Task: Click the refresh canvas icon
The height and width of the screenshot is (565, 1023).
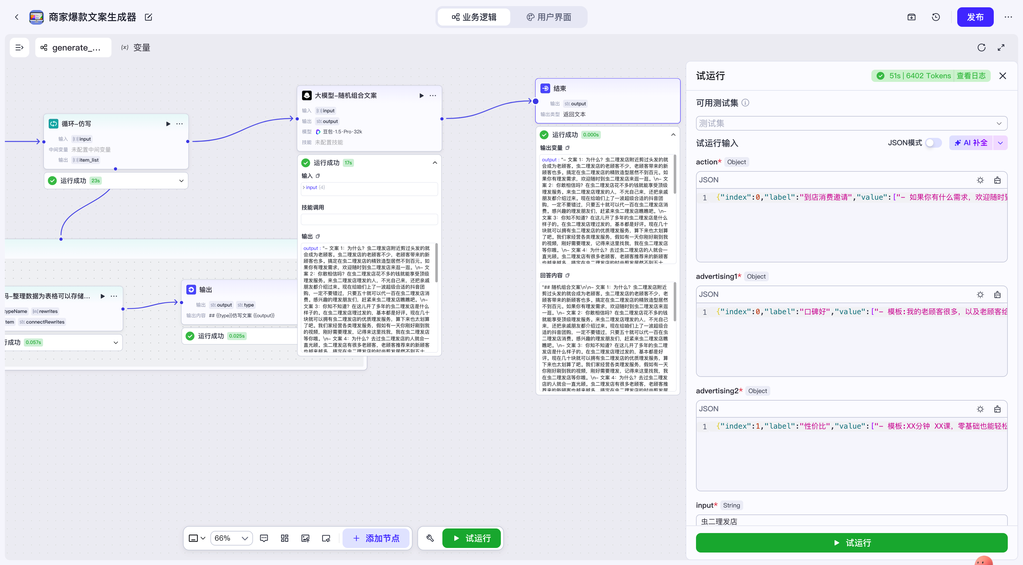Action: pos(981,48)
